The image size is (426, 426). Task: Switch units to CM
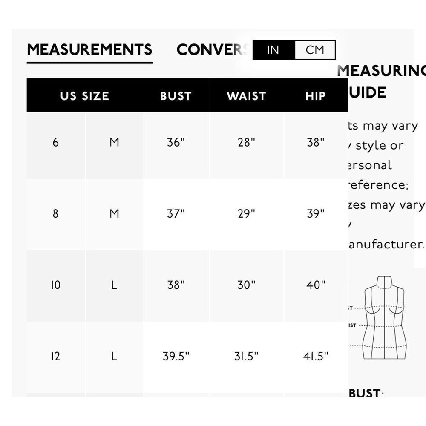(x=315, y=50)
